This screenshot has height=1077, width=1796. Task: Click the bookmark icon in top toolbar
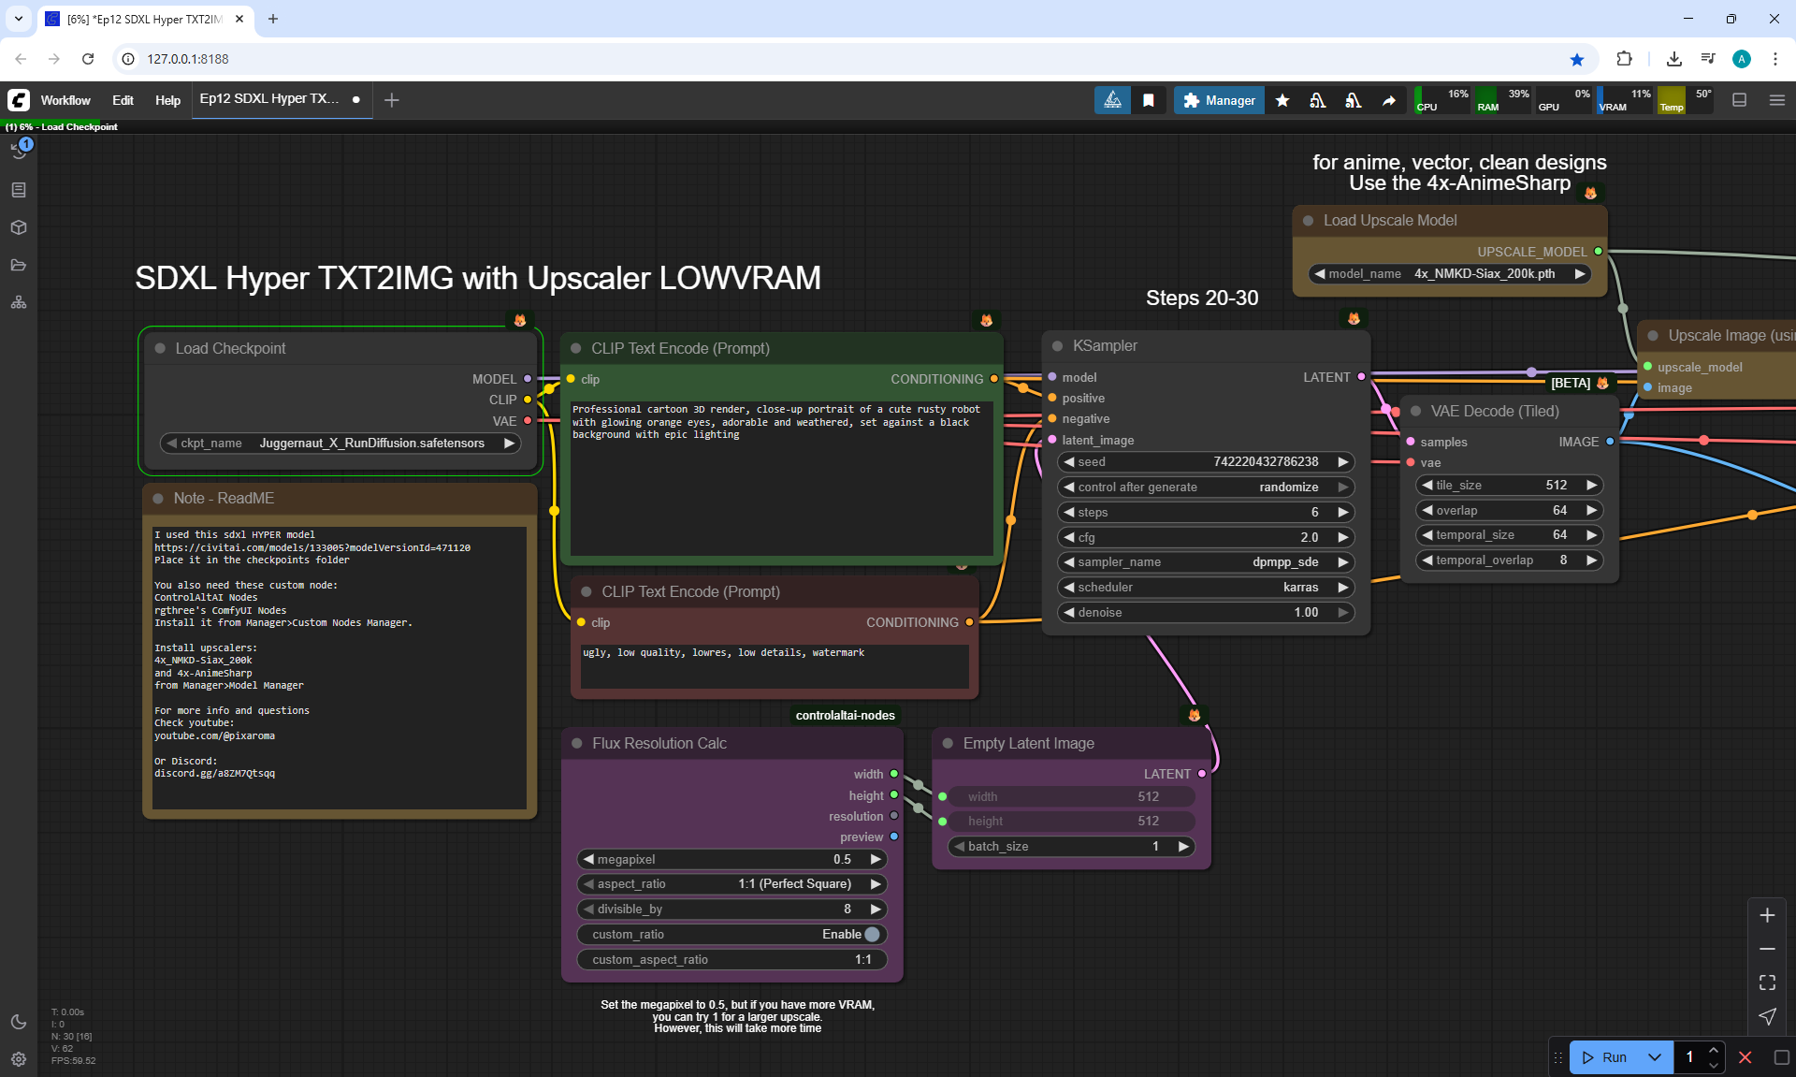[x=1149, y=100]
